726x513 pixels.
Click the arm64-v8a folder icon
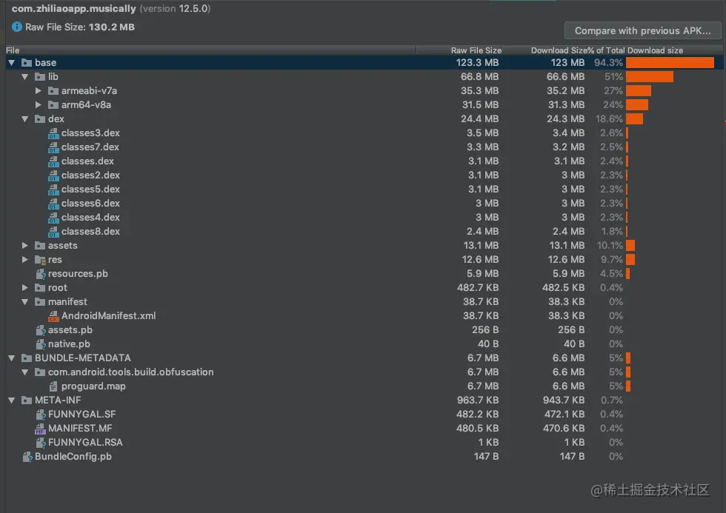(53, 104)
